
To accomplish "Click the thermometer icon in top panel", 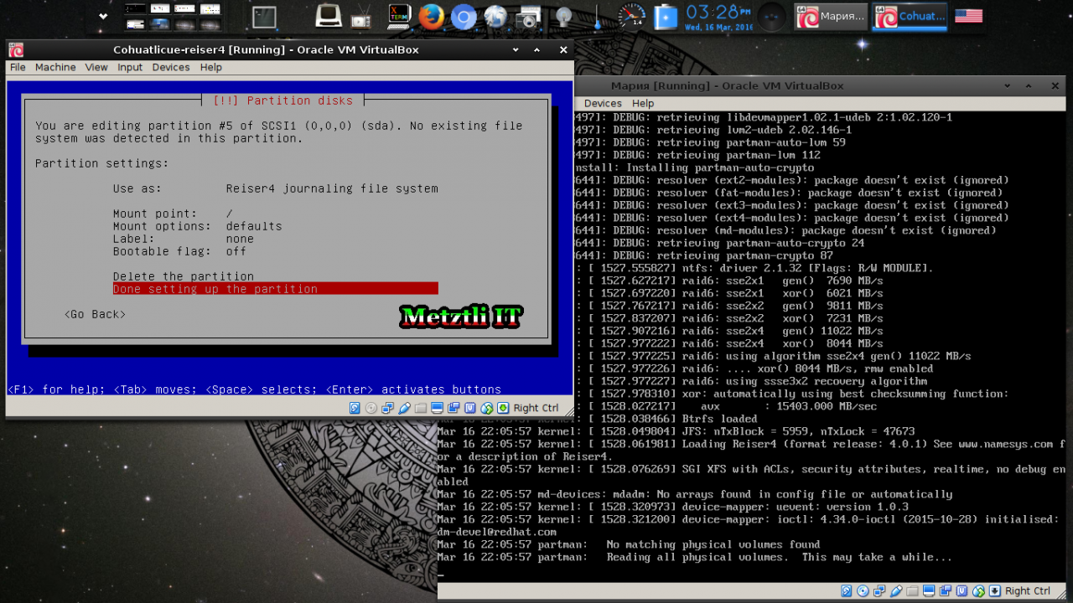I will pyautogui.click(x=597, y=17).
